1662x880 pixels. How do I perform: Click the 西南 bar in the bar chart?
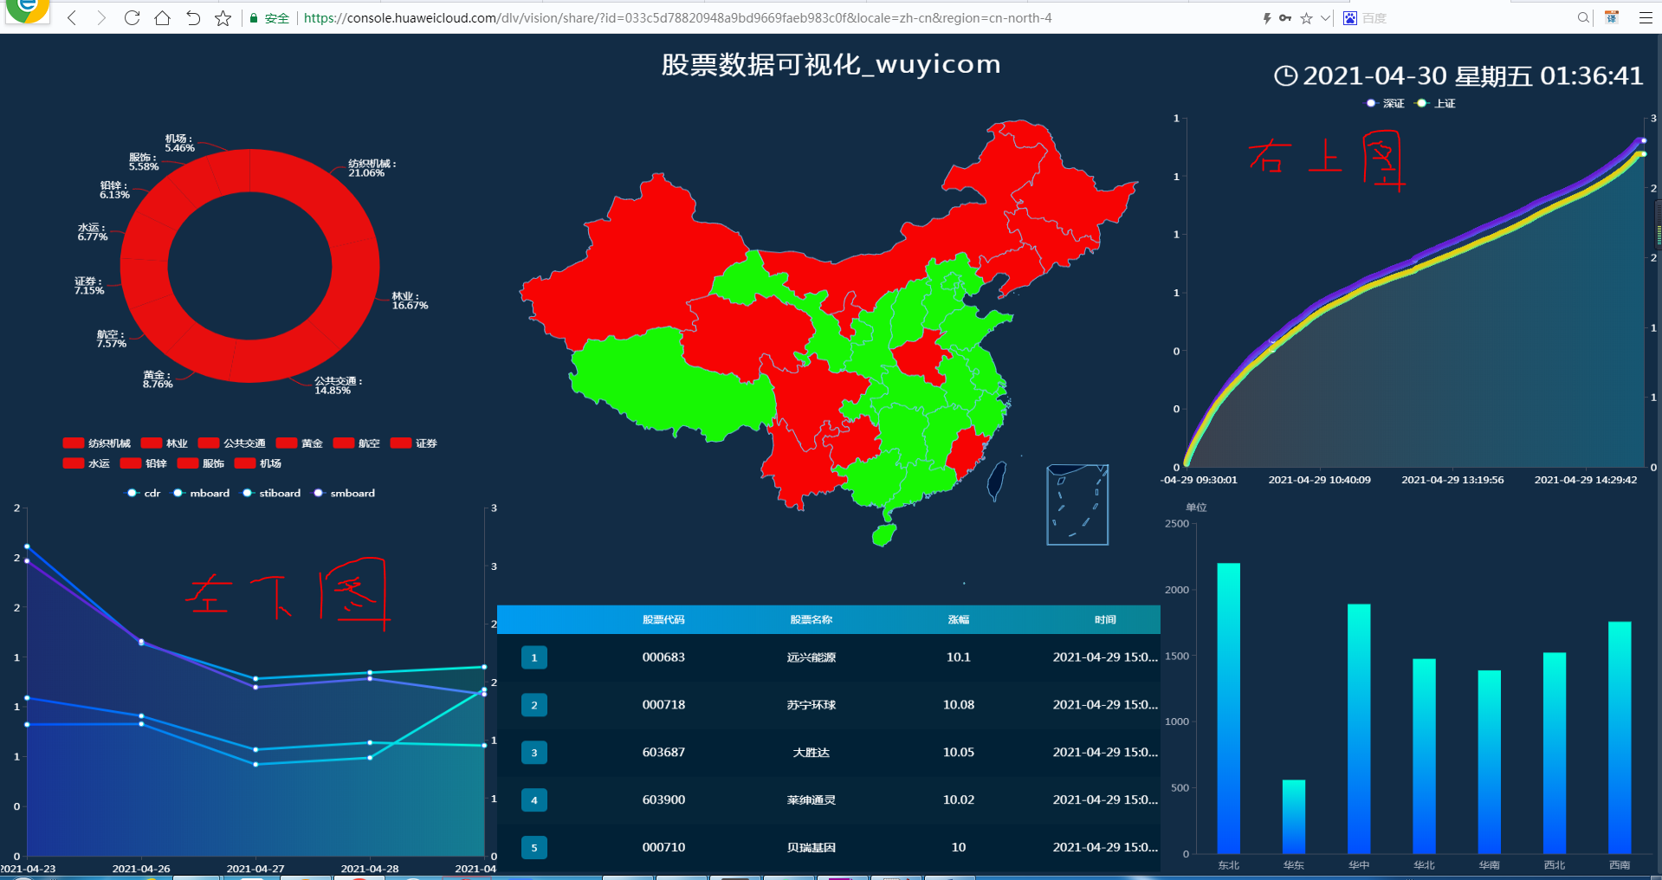(x=1620, y=738)
